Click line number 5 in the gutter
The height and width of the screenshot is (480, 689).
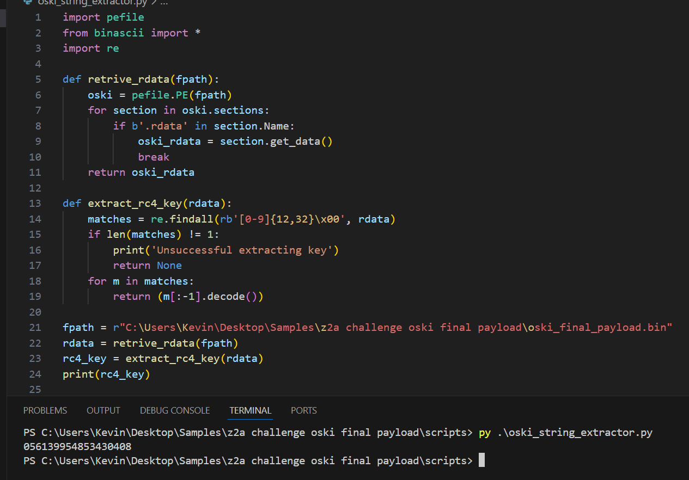tap(38, 79)
